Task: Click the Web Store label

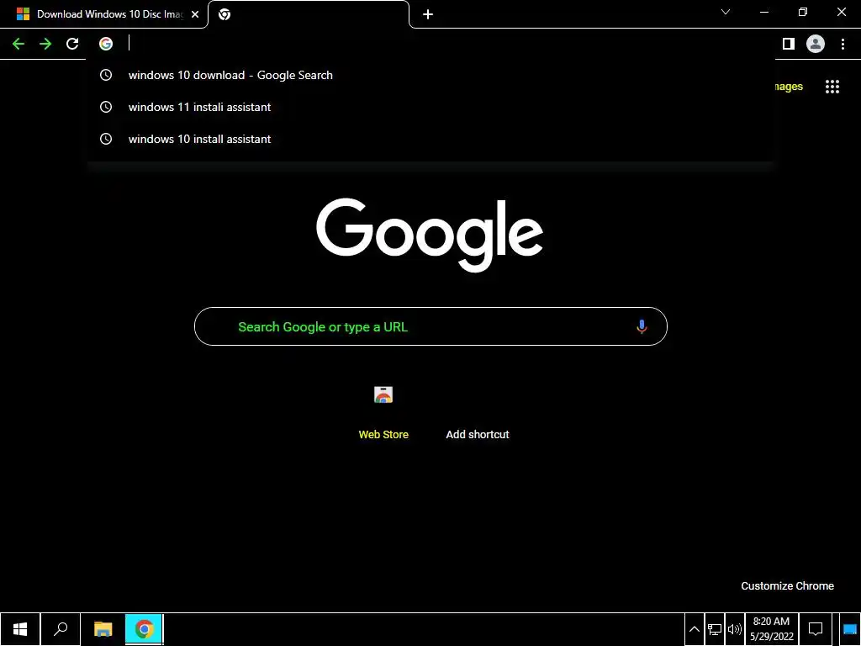Action: pos(383,435)
